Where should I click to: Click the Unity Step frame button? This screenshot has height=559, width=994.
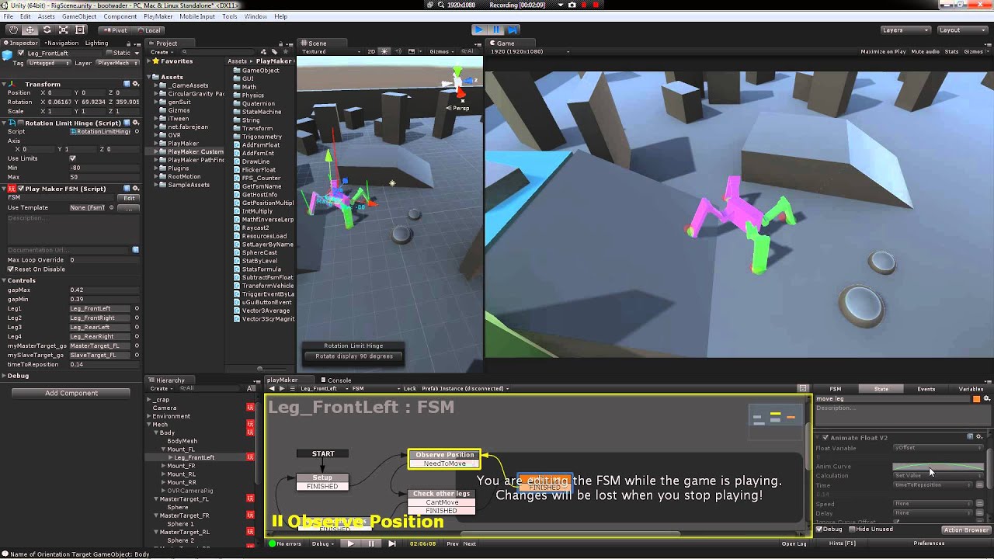coord(513,30)
